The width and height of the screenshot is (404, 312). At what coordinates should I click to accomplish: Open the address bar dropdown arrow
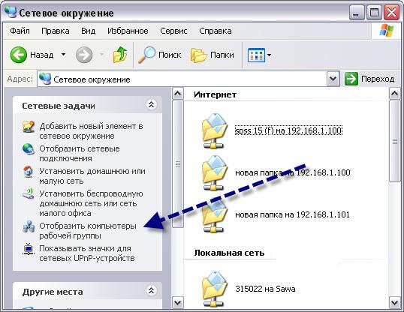(x=333, y=79)
